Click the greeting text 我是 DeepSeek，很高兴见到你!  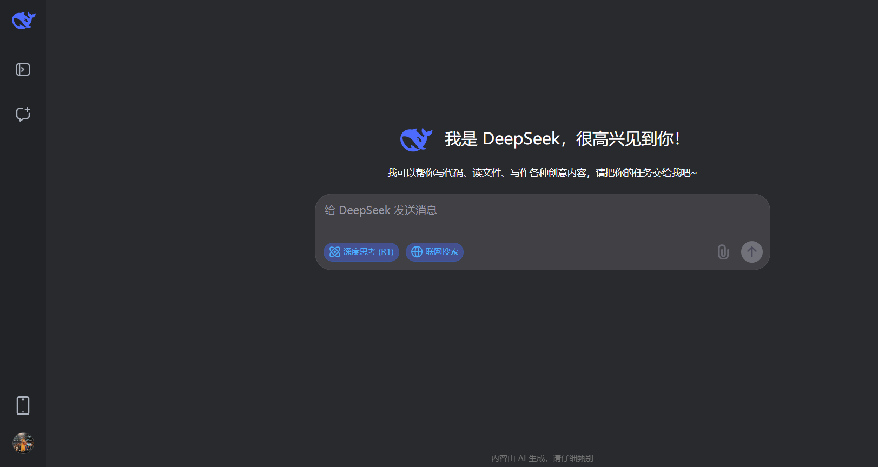[563, 139]
